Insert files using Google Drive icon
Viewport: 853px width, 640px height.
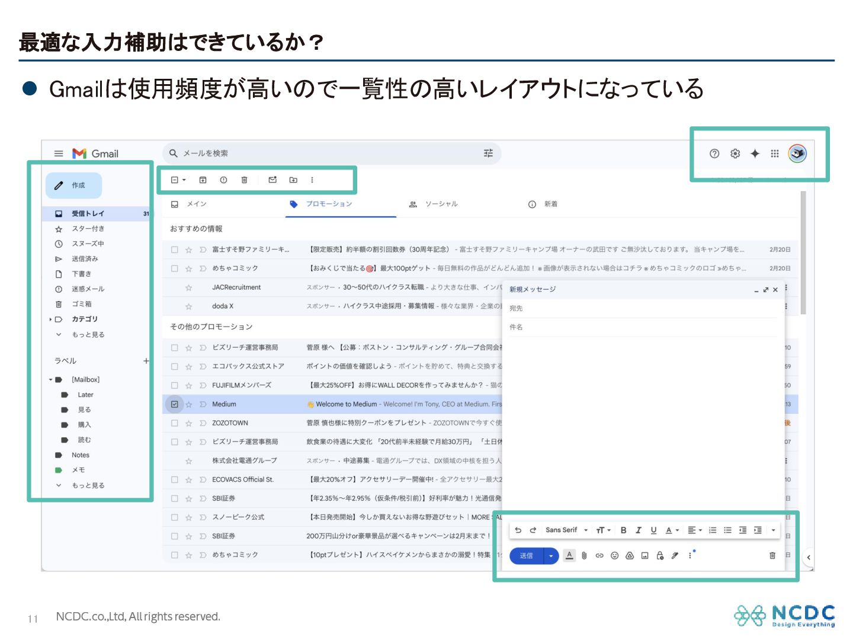(630, 556)
